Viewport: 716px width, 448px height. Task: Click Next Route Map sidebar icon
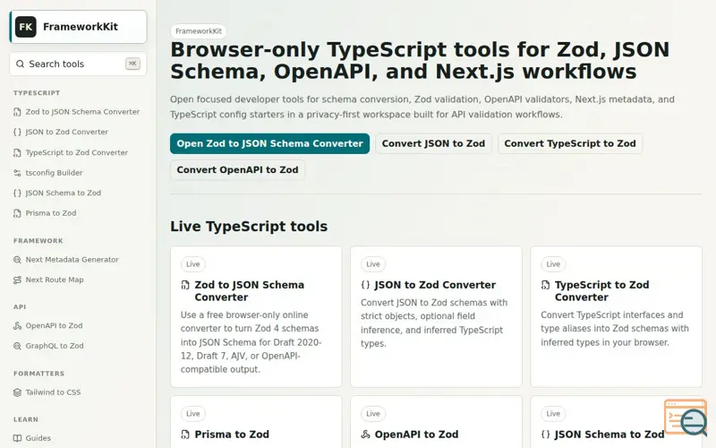point(17,280)
